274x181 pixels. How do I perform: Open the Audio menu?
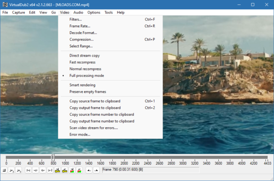[78, 12]
